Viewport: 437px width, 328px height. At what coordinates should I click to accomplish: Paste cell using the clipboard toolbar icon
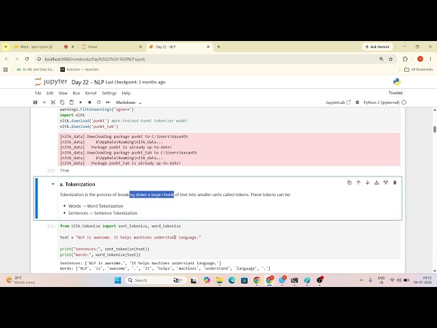coord(71,102)
